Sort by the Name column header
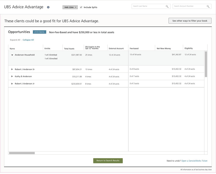Image resolution: width=216 pixels, height=174 pixels. pos(12,49)
